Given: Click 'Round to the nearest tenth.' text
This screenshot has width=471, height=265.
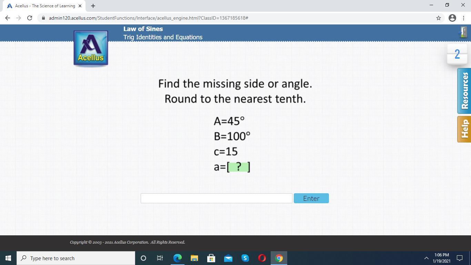Looking at the screenshot, I should tap(235, 99).
